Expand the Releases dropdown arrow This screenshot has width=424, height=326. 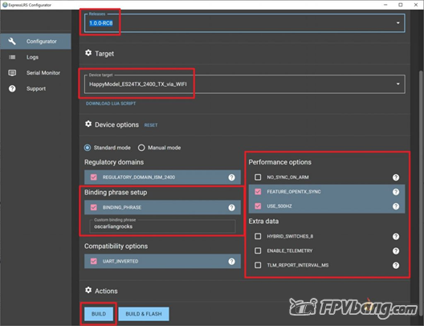397,23
